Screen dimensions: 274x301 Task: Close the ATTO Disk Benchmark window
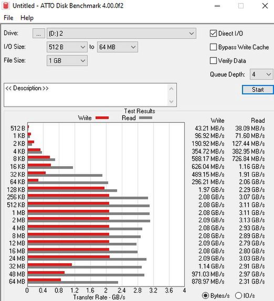(265, 6)
